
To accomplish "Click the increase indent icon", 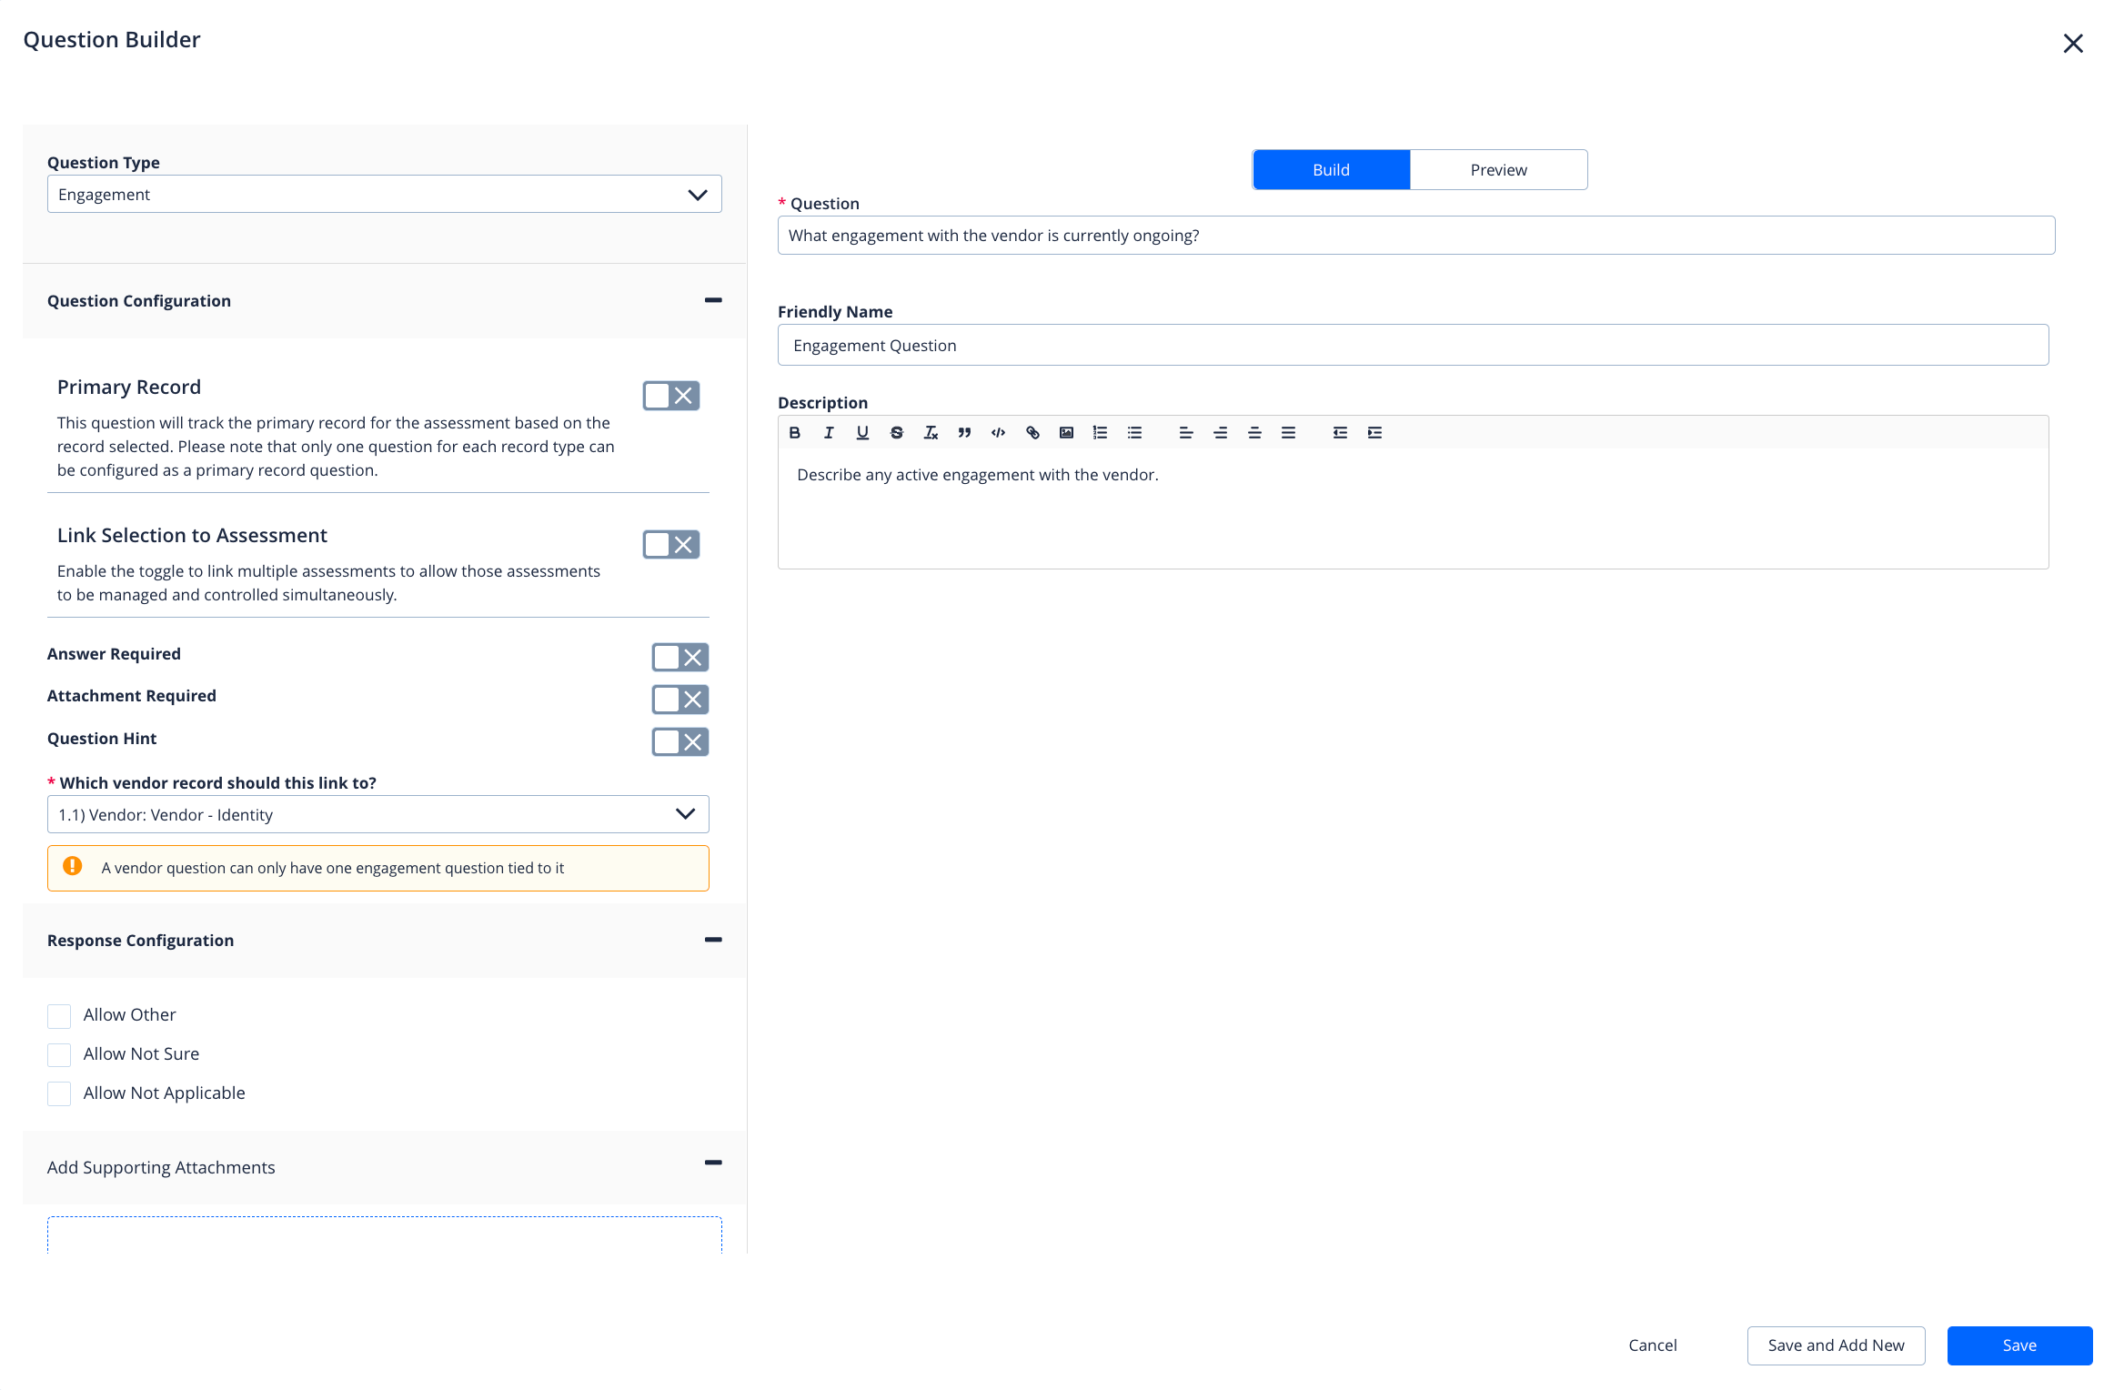I will (x=1374, y=433).
